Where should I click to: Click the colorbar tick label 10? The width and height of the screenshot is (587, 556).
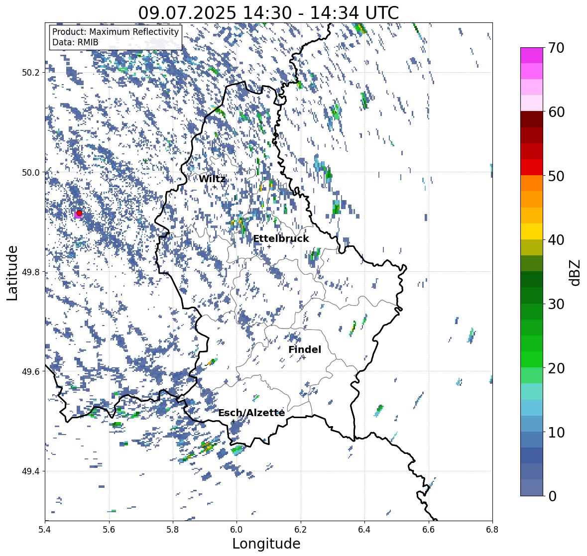pyautogui.click(x=556, y=432)
